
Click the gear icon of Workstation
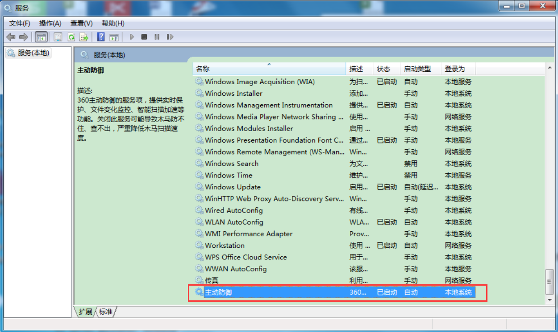199,245
